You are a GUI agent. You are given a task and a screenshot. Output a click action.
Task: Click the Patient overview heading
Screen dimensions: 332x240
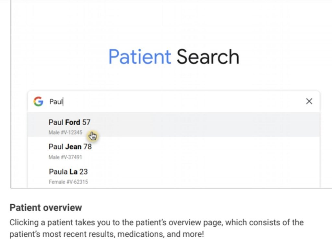(x=46, y=208)
